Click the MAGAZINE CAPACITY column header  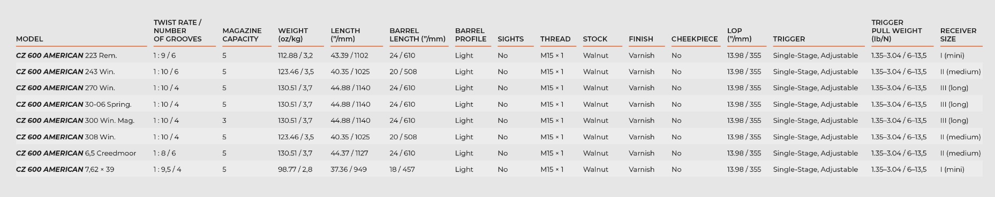(242, 35)
